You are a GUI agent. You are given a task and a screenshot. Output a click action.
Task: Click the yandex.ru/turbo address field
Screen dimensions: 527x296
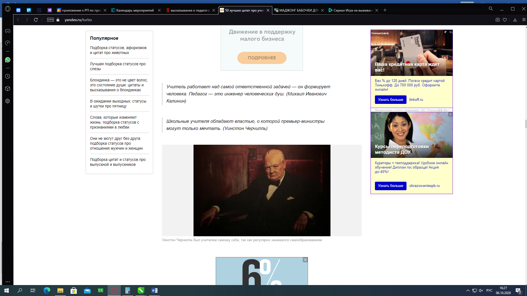click(x=78, y=20)
